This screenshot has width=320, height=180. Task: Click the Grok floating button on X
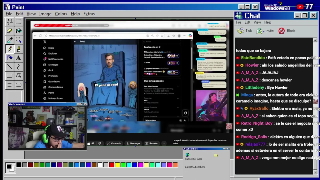click(185, 113)
